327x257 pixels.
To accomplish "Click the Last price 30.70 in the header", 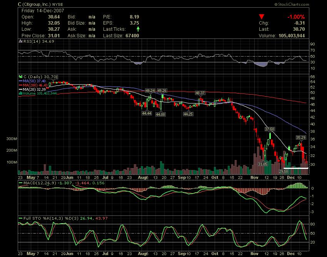I will [299, 29].
